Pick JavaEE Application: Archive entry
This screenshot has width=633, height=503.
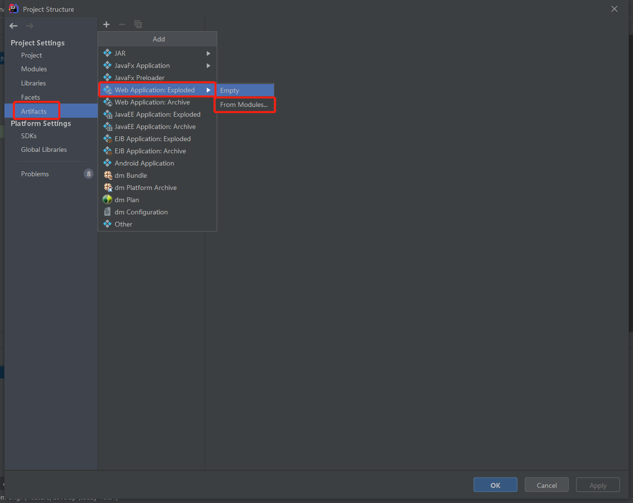(157, 126)
